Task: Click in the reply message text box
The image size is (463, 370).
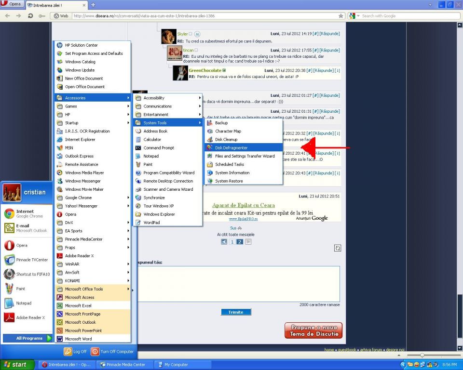Action: click(239, 284)
